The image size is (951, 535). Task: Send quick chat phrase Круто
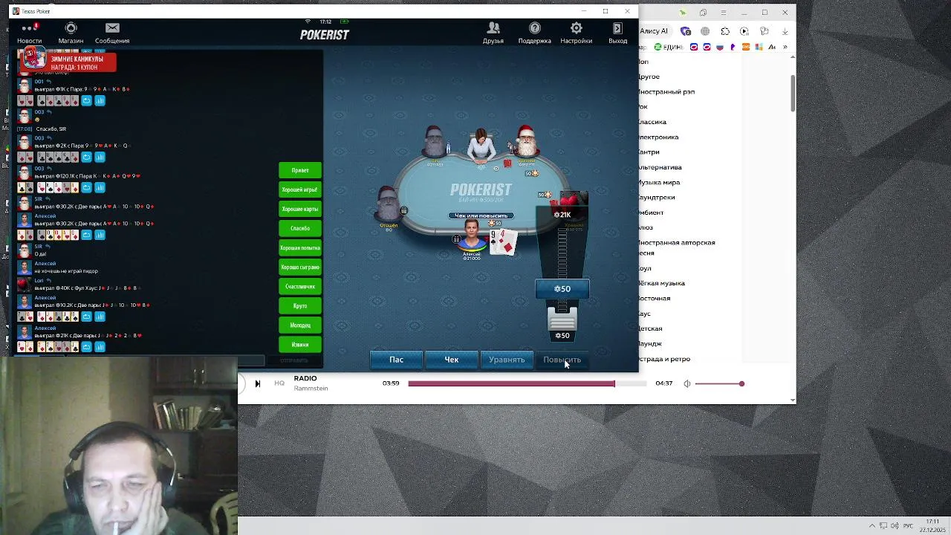(300, 305)
